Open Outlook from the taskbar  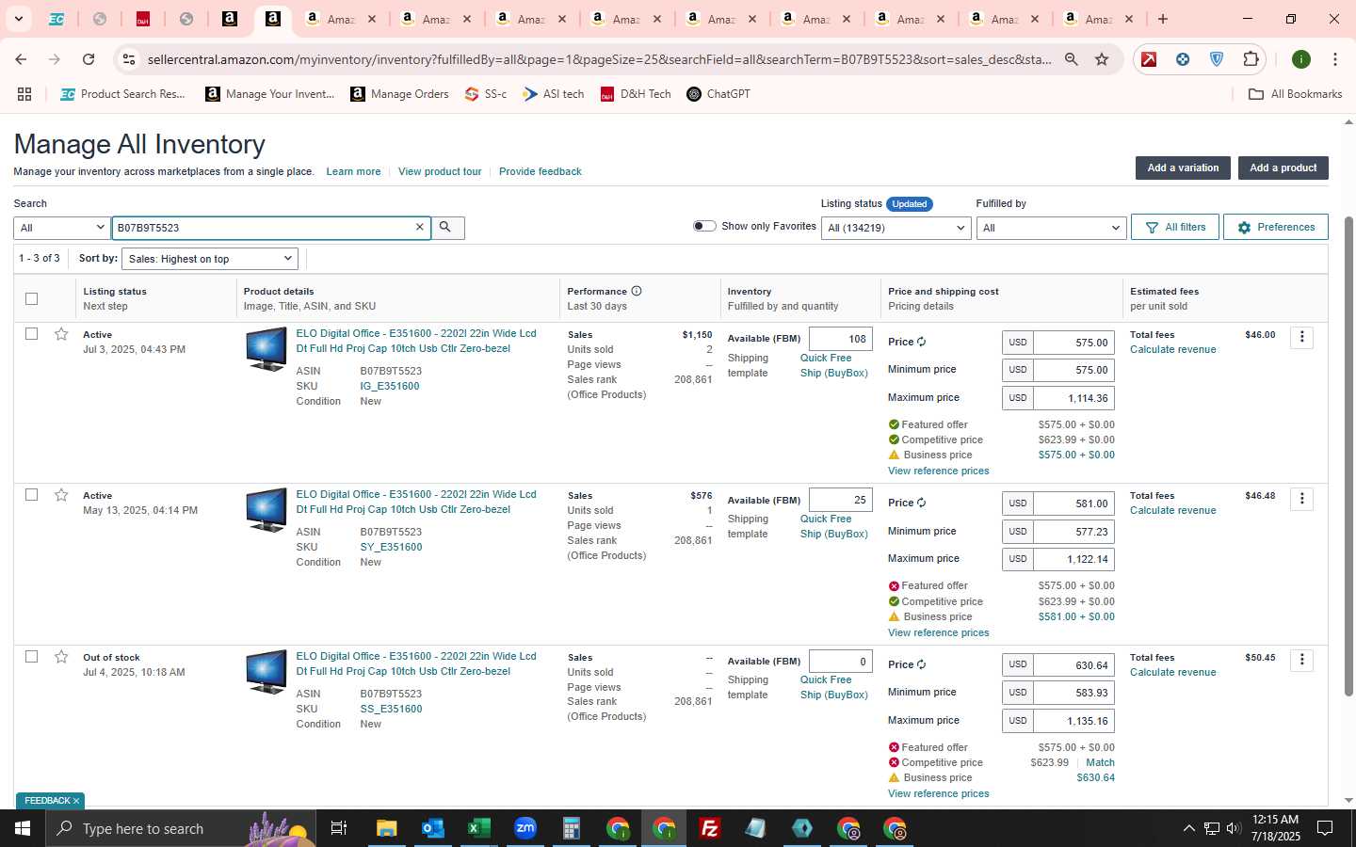(x=432, y=828)
